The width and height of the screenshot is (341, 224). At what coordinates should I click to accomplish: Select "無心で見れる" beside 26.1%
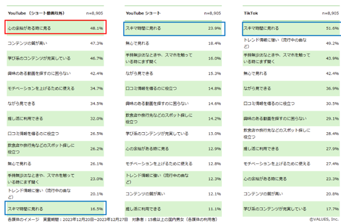[x=19, y=164]
